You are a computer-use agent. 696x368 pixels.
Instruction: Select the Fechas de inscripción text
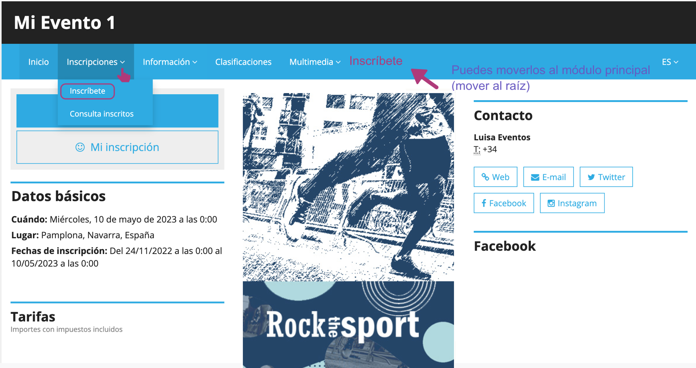pyautogui.click(x=117, y=257)
